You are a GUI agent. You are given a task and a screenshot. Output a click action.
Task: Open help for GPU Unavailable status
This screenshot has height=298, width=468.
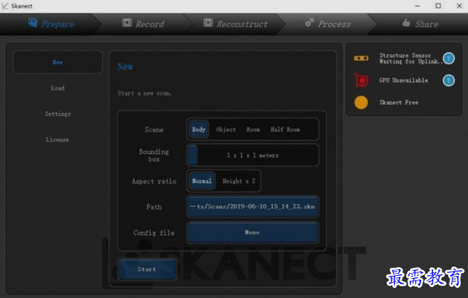[448, 81]
